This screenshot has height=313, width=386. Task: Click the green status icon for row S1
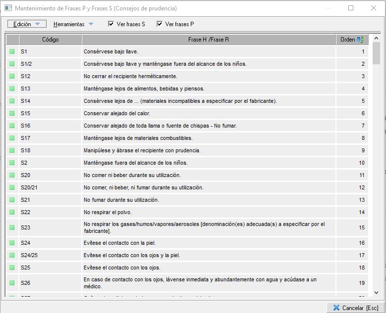[x=12, y=51]
